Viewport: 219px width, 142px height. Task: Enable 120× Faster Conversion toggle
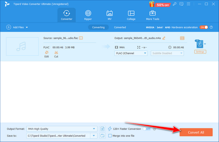(x=147, y=129)
